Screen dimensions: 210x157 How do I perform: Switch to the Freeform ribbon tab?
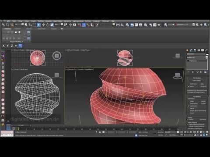click(17, 29)
